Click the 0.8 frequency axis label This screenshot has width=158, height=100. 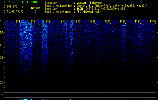tap(2, 70)
